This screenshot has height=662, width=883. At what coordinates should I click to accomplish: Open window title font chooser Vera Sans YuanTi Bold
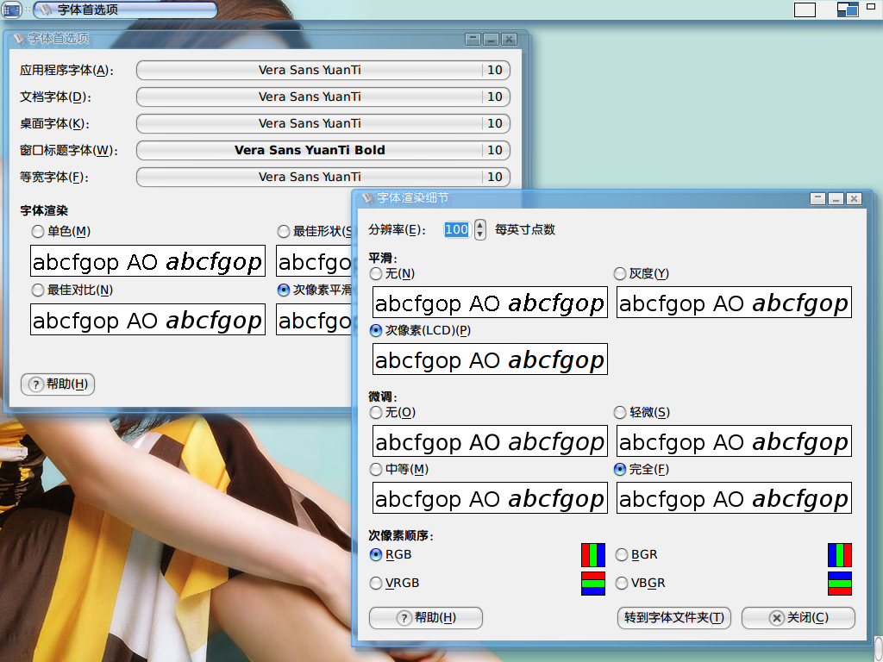[x=323, y=150]
